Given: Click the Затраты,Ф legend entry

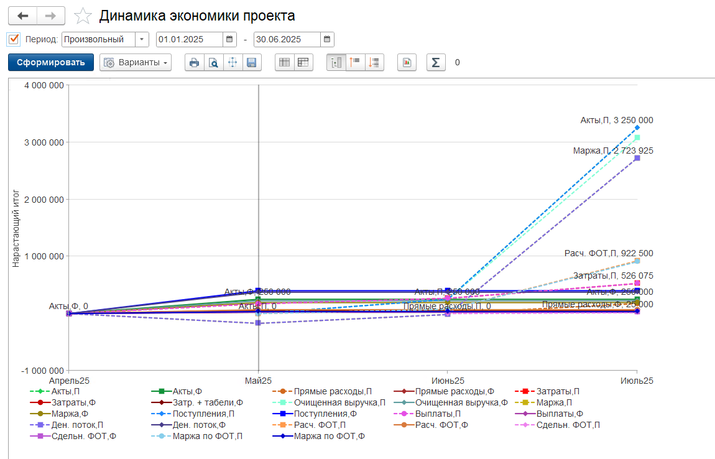Looking at the screenshot, I should 63,402.
